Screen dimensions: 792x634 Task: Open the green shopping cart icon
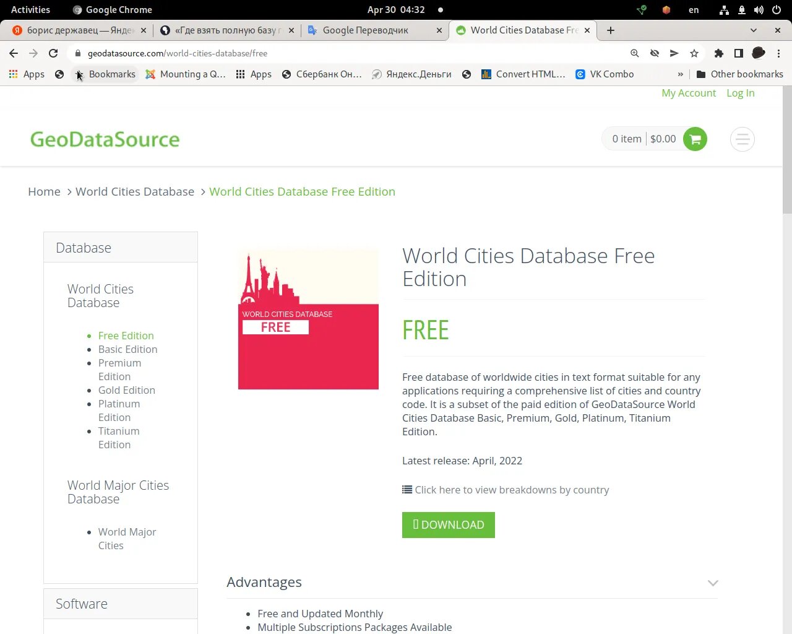695,139
